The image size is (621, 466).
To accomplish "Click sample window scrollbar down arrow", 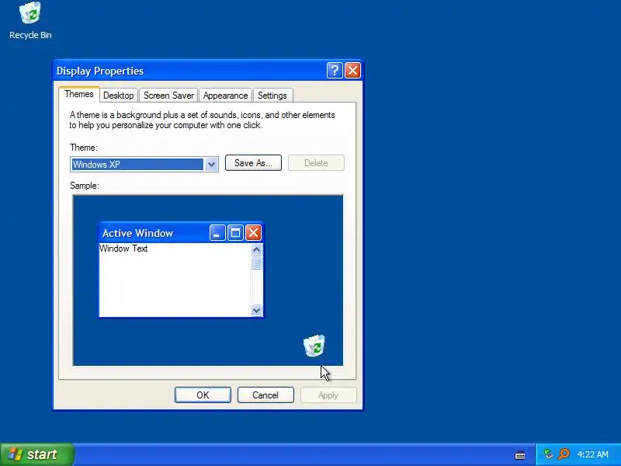I will click(x=256, y=310).
